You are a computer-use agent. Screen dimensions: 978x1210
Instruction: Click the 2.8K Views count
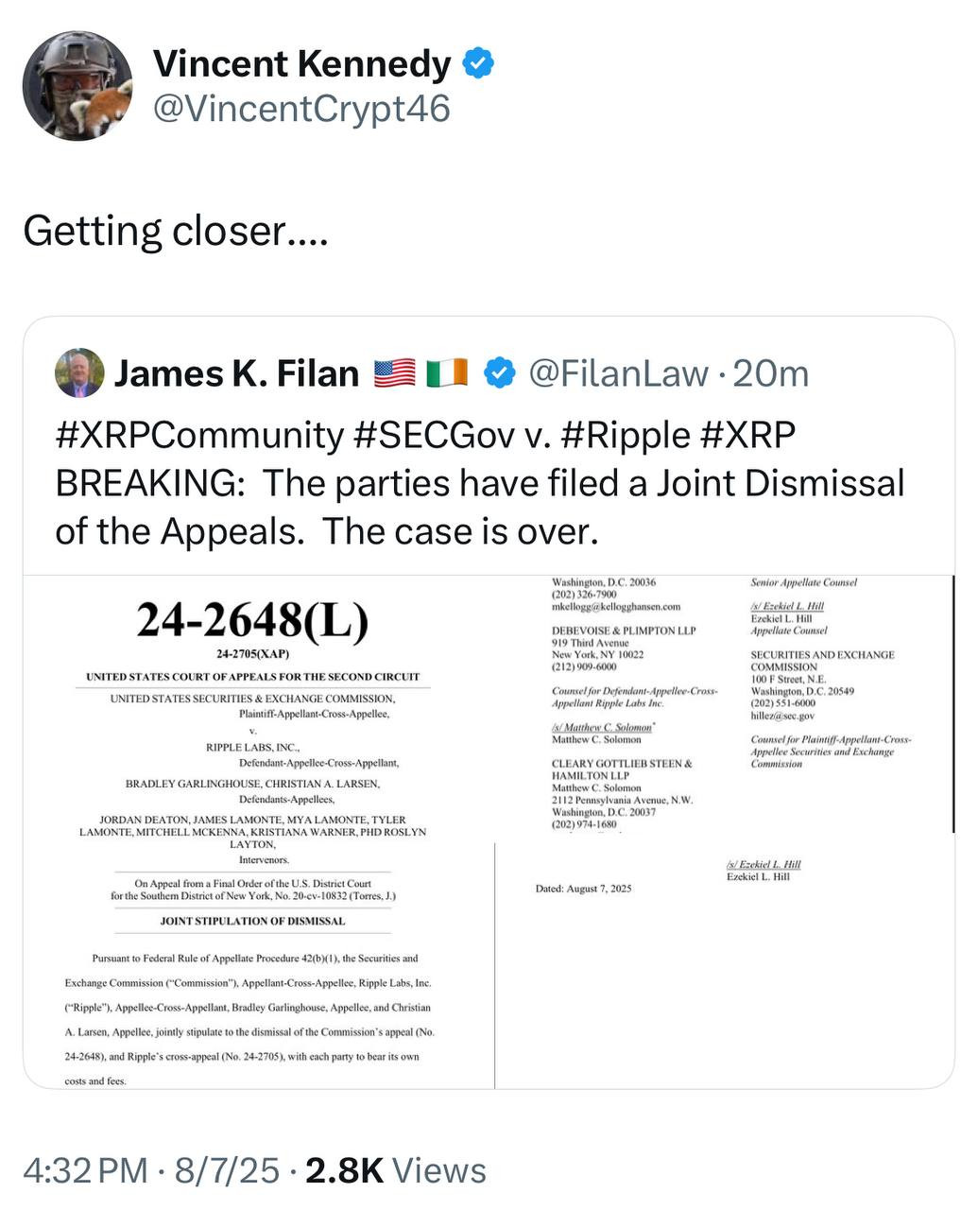pos(396,1170)
